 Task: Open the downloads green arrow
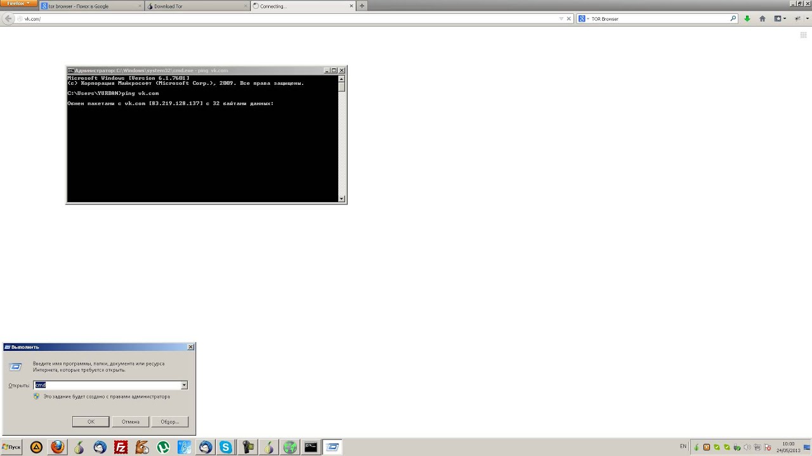(747, 19)
